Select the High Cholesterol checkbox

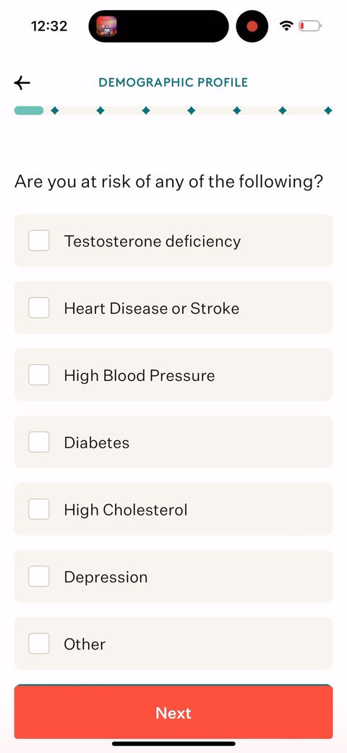(39, 510)
